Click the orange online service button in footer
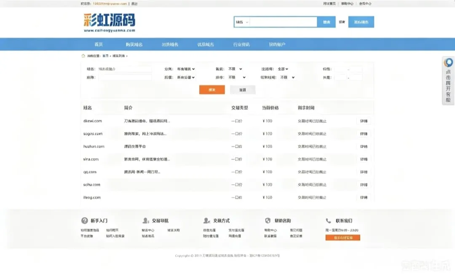The width and height of the screenshot is (455, 276). [343, 237]
